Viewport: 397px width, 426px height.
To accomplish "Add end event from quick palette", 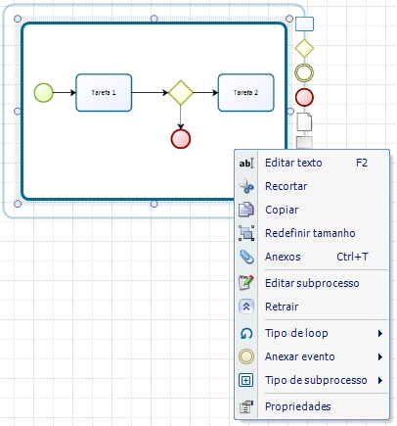I will click(304, 97).
